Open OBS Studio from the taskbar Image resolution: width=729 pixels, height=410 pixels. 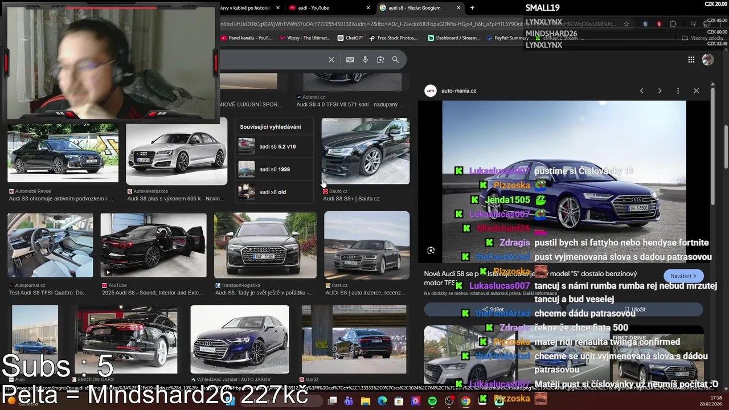[x=449, y=401]
